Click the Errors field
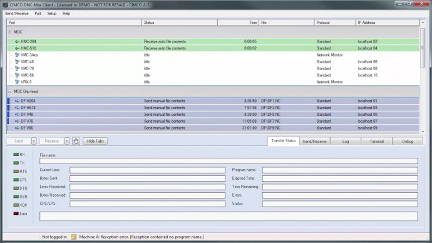Viewport: 432px width, 243px height. click(340, 195)
